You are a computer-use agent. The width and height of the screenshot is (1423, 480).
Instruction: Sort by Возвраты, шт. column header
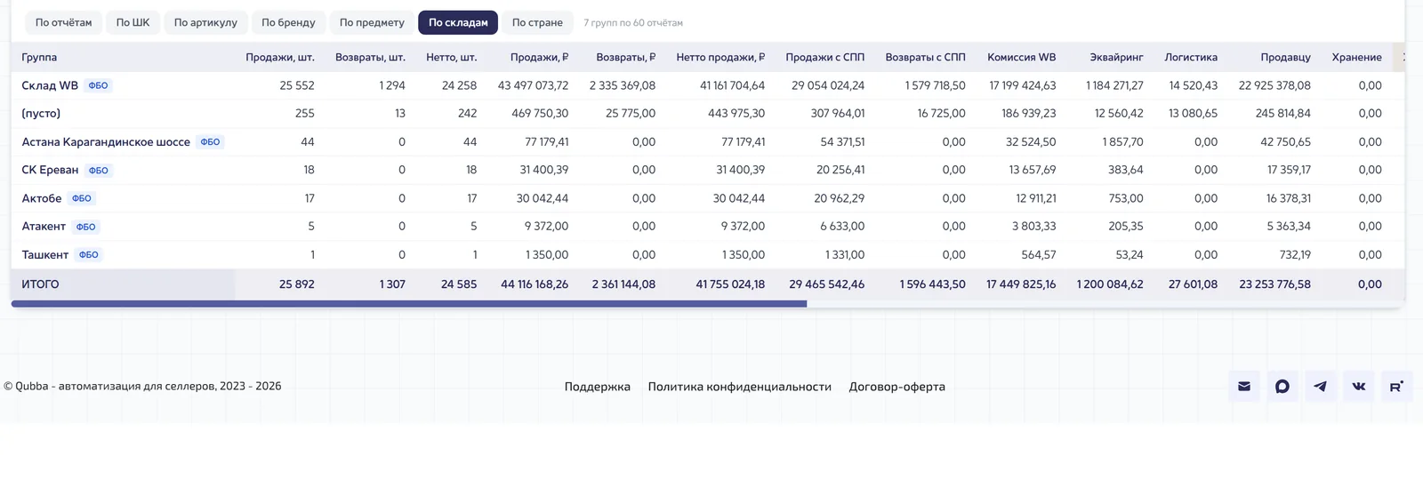370,57
